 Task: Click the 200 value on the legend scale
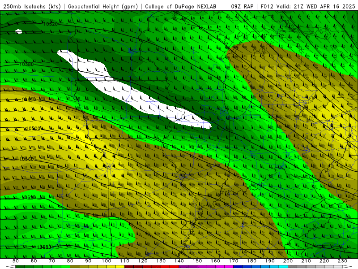click(x=288, y=261)
